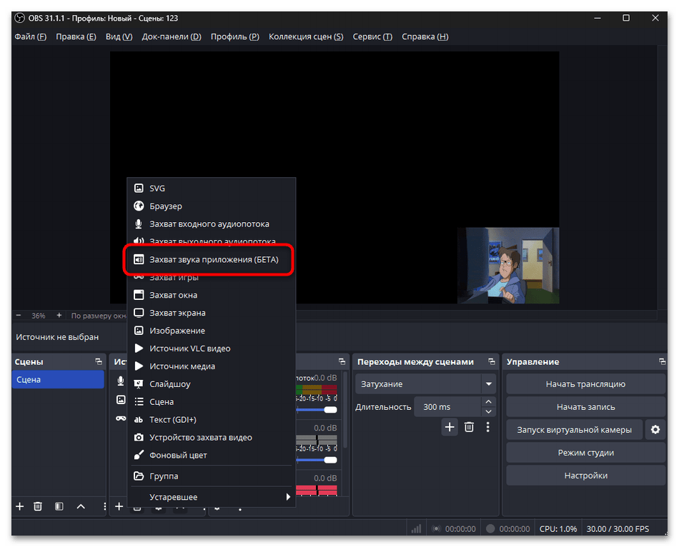This screenshot has height=547, width=679.
Task: Click the play icon beside Источник медиа
Action: [x=139, y=366]
